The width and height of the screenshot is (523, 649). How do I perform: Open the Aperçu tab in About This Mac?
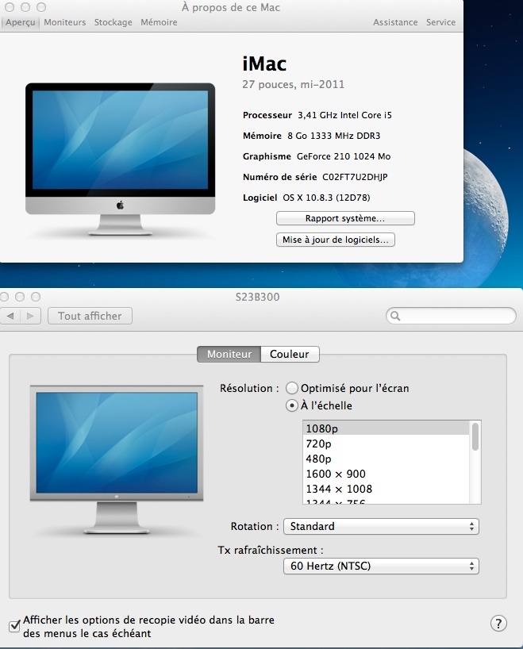click(x=21, y=22)
